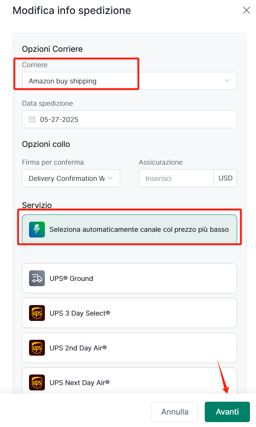This screenshot has width=256, height=427.
Task: Click the Avanti button
Action: (227, 412)
